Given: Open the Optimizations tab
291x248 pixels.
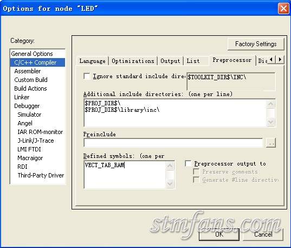Looking at the screenshot, I should (133, 61).
